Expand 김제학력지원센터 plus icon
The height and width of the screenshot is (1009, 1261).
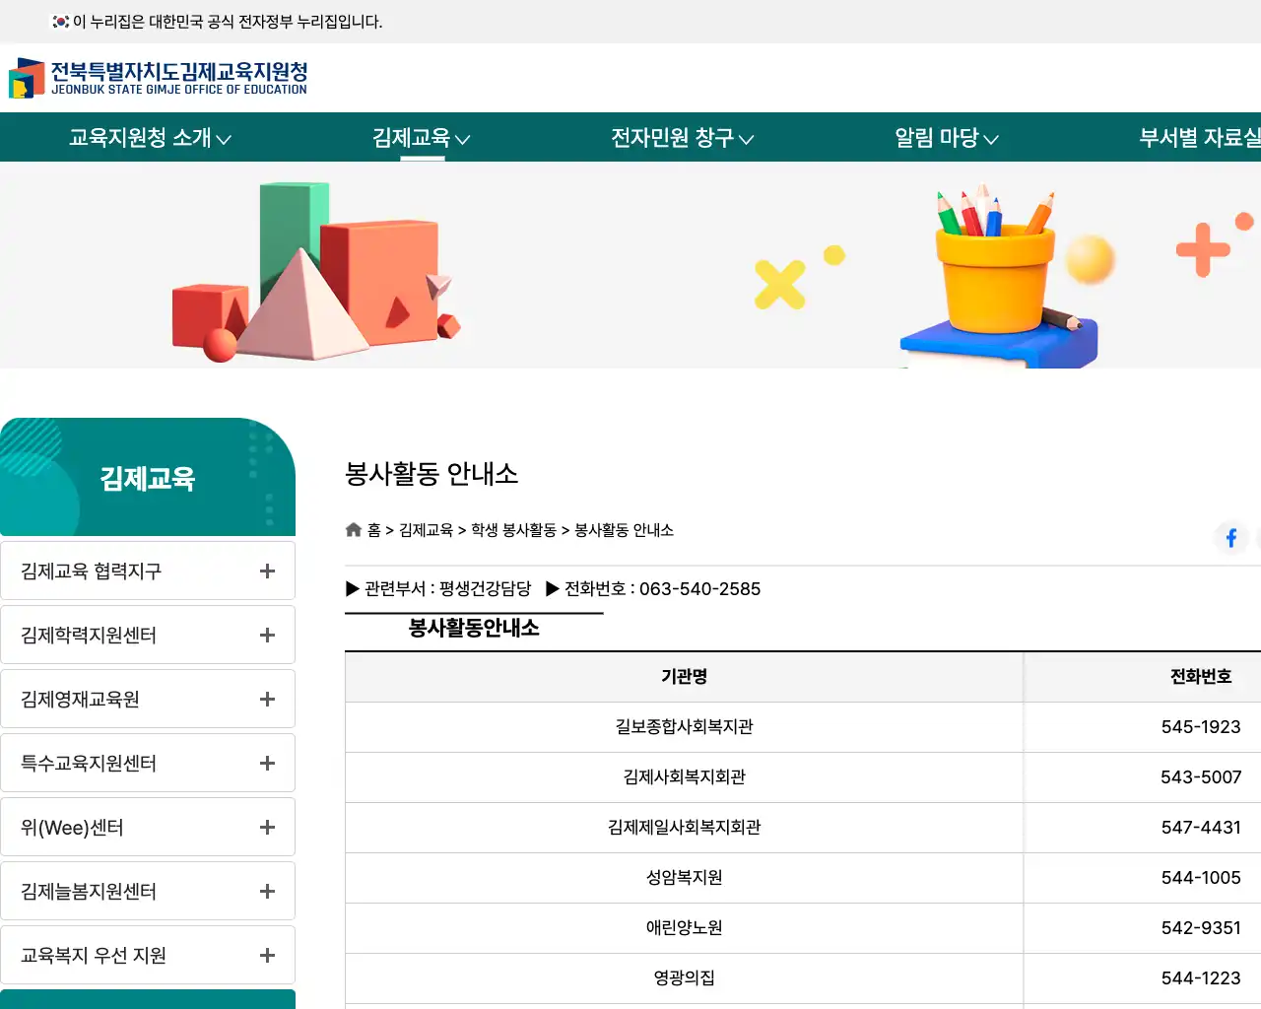coord(267,635)
